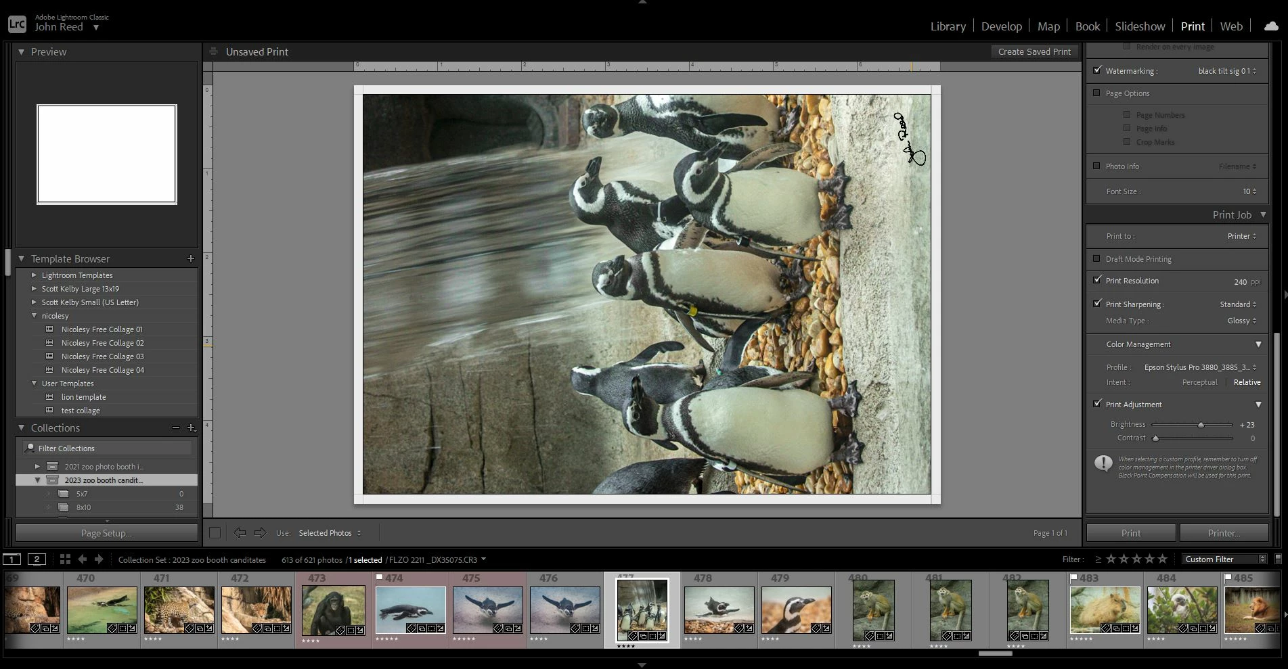Click the develop adjustments badge on thumbnail 479
1288x669 pixels.
[x=827, y=628]
